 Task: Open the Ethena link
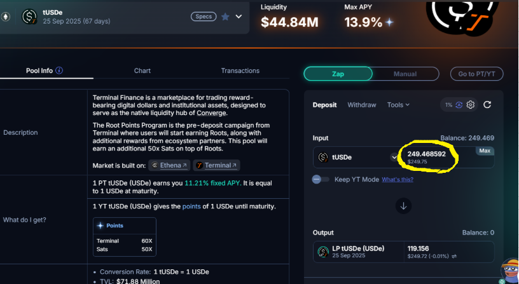point(169,165)
